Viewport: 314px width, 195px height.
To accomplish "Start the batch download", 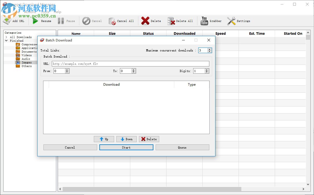I will pos(126,147).
